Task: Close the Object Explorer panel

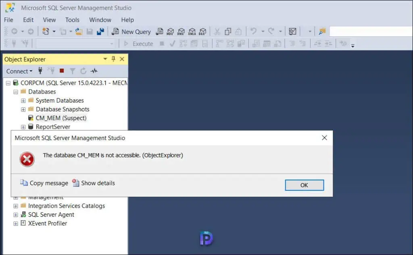Action: [x=122, y=59]
